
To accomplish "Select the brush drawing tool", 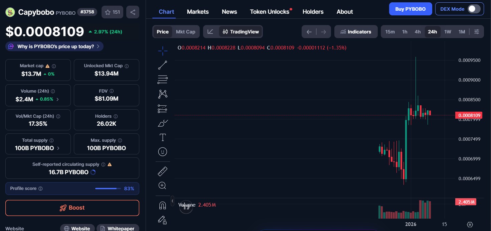I will [163, 123].
